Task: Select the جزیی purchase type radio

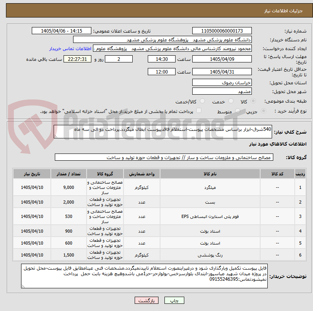Action: tap(263, 111)
